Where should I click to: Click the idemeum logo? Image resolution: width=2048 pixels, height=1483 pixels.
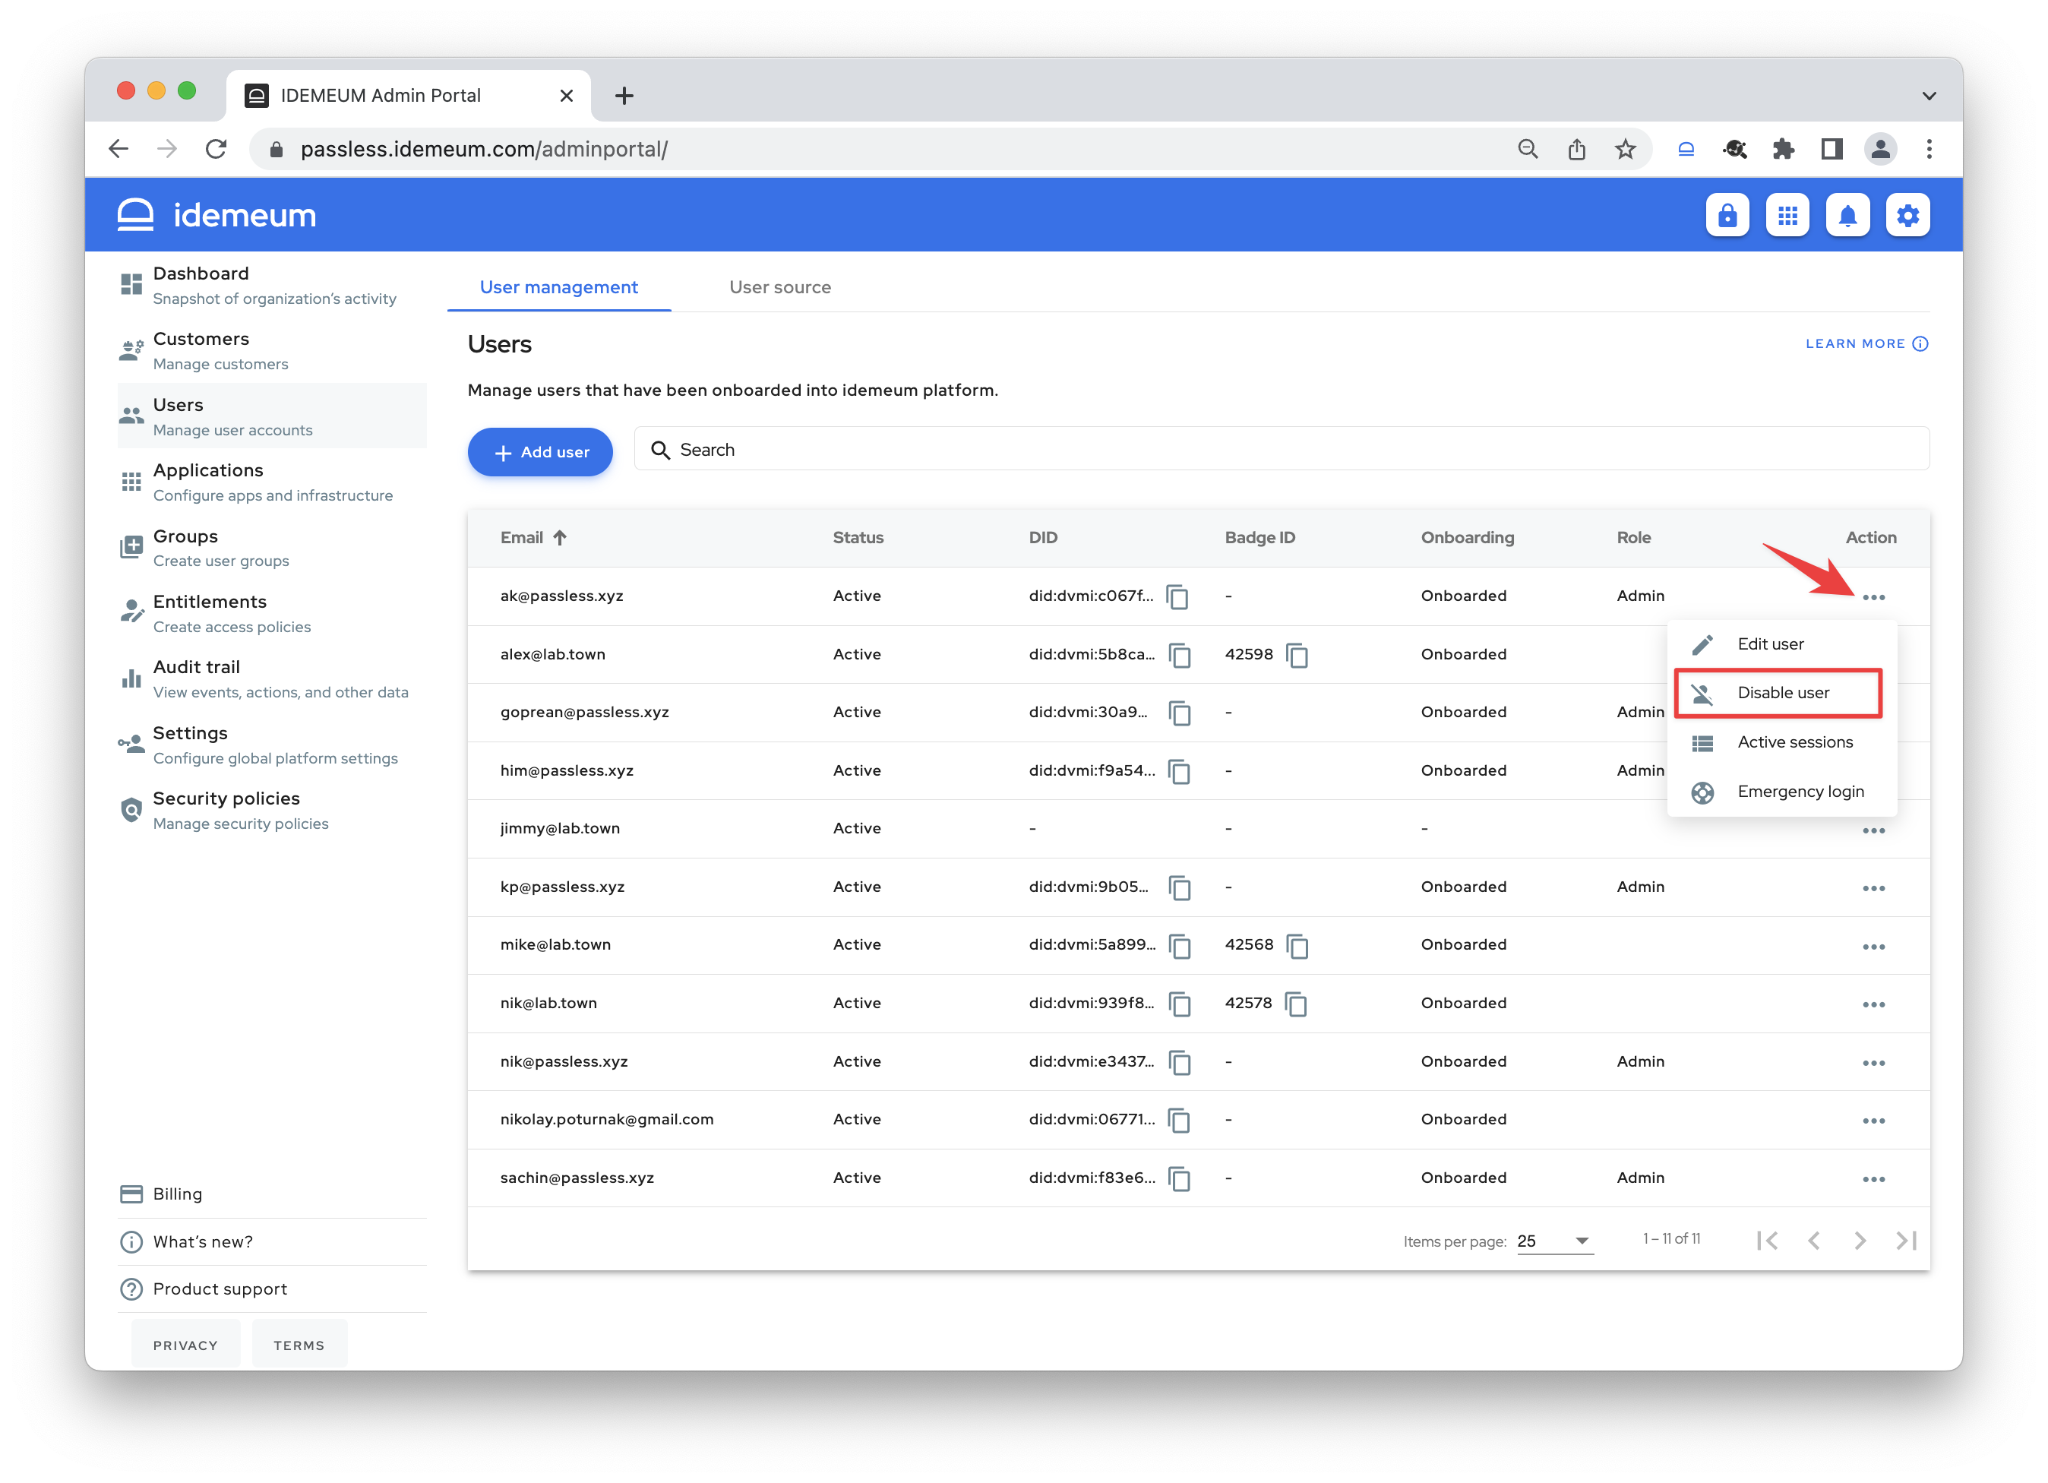click(x=216, y=215)
